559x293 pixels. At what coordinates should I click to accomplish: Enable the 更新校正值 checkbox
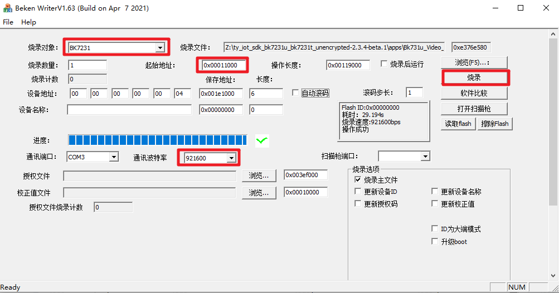pyautogui.click(x=435, y=203)
